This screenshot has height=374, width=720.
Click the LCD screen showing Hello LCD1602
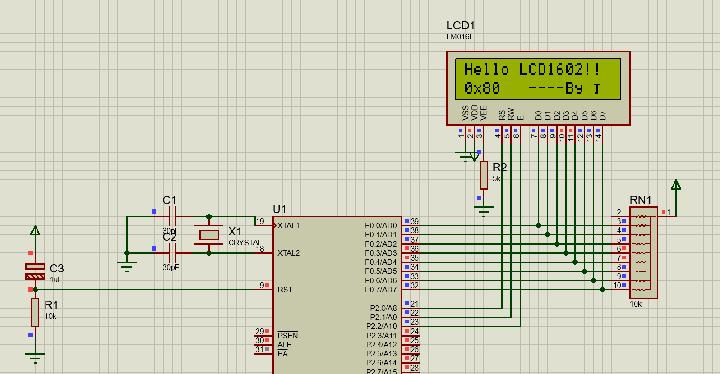point(538,79)
